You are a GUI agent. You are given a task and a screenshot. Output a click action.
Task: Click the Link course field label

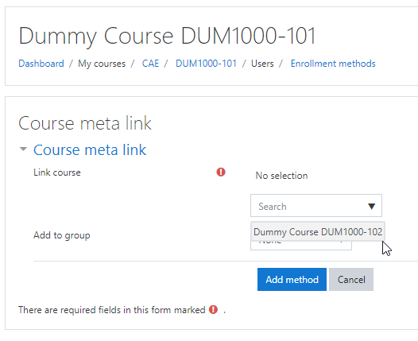(57, 172)
